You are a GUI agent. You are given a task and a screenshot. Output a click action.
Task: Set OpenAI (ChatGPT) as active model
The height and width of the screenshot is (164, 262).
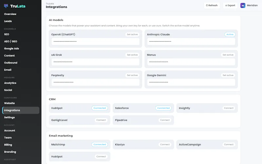(x=132, y=34)
